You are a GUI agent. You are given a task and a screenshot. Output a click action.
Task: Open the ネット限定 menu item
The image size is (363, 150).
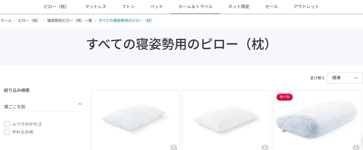(239, 6)
